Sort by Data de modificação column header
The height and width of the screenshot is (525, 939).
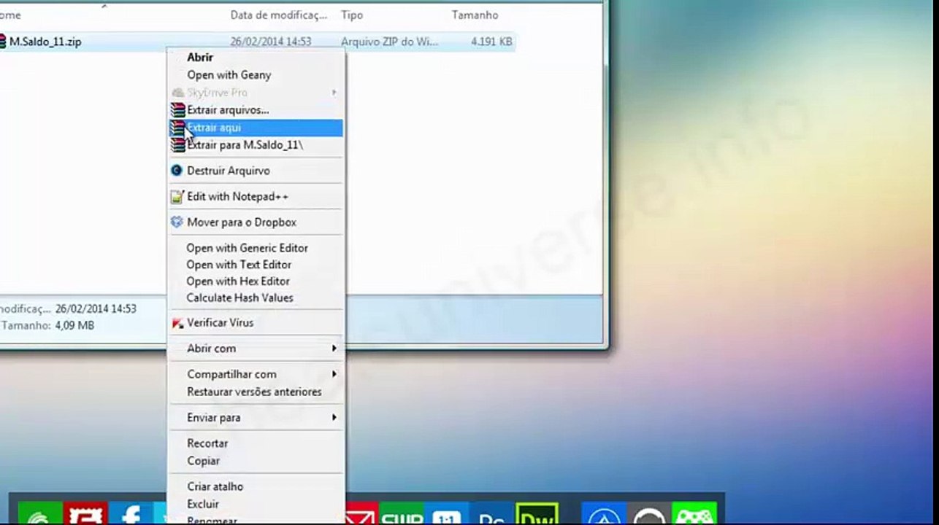(279, 15)
